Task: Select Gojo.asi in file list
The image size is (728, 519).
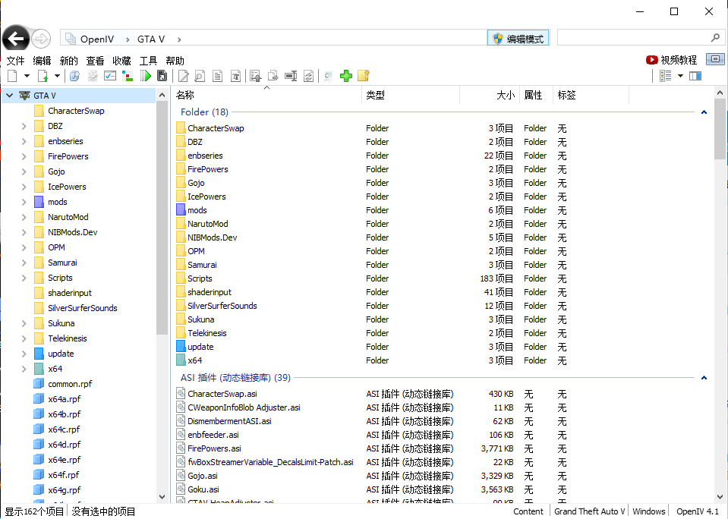Action: click(203, 476)
